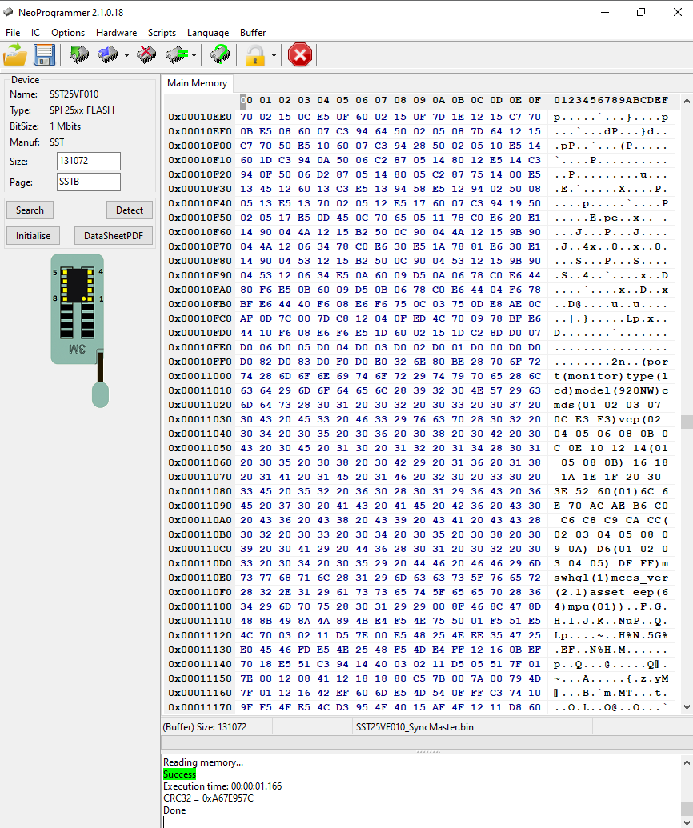Click the Reading memory... log line
This screenshot has height=828, width=693.
pyautogui.click(x=203, y=762)
